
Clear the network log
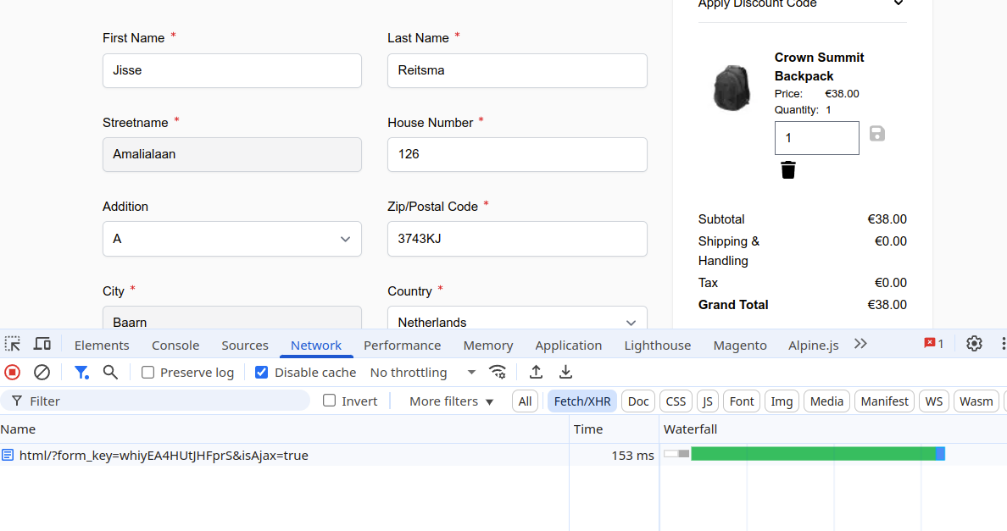tap(42, 373)
